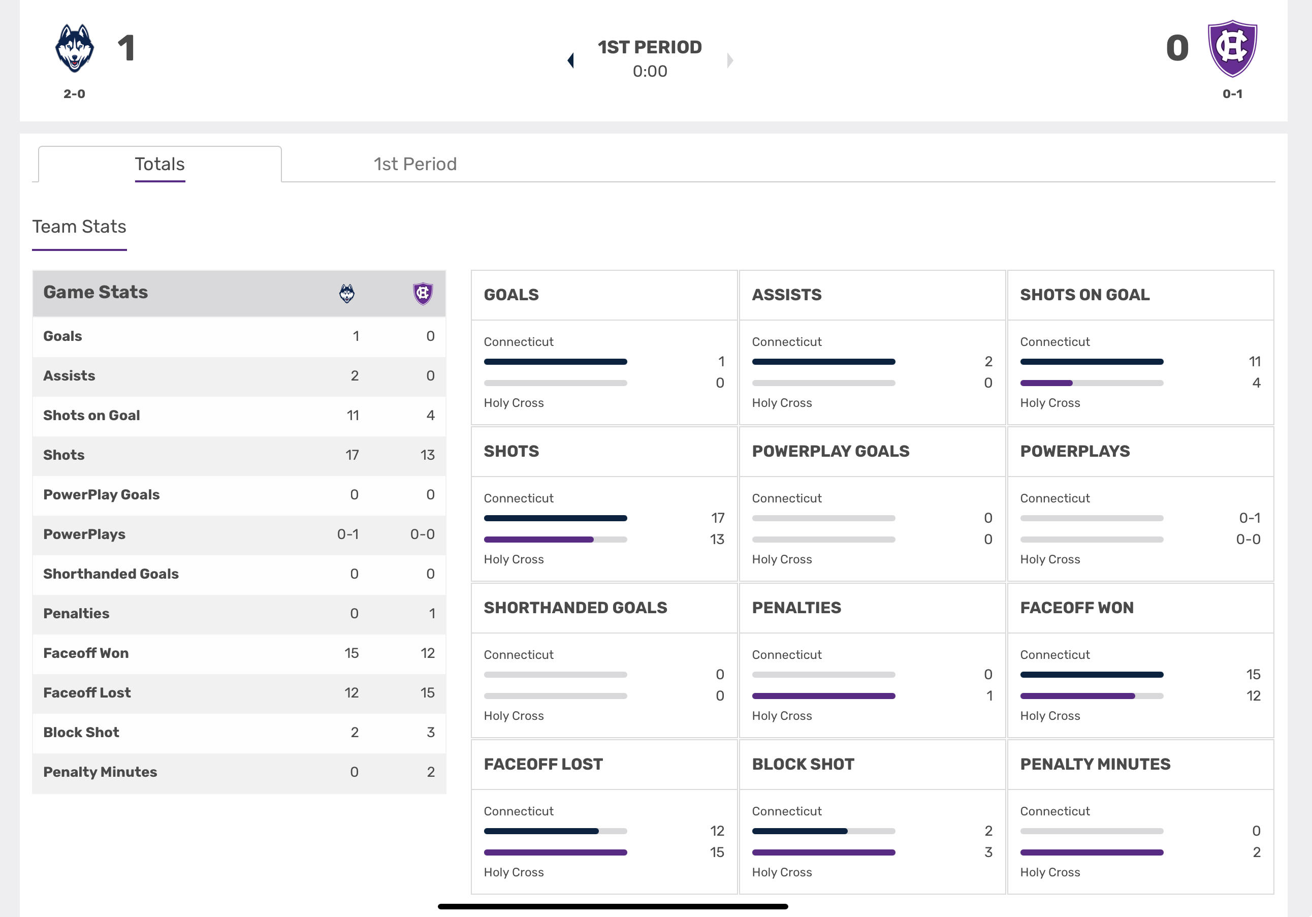Click the SHOTS ON GOAL card heading
The width and height of the screenshot is (1312, 917).
[x=1085, y=295]
